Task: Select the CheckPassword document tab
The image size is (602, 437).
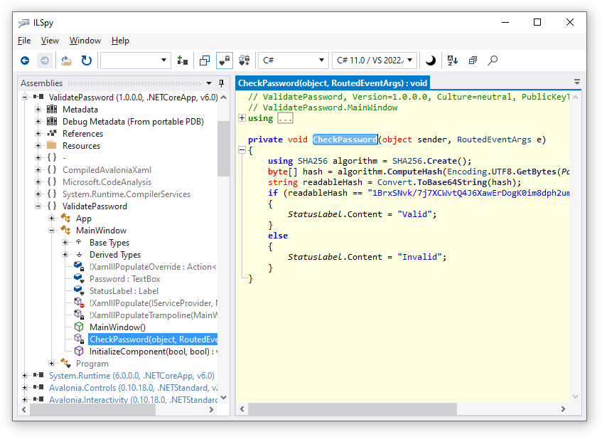Action: 332,83
